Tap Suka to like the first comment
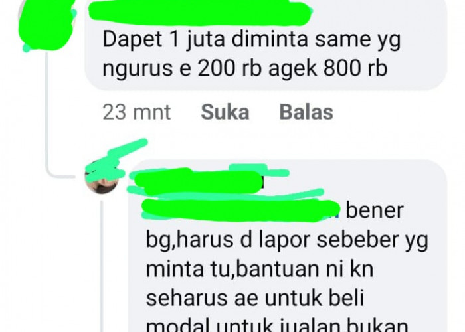 click(x=225, y=112)
